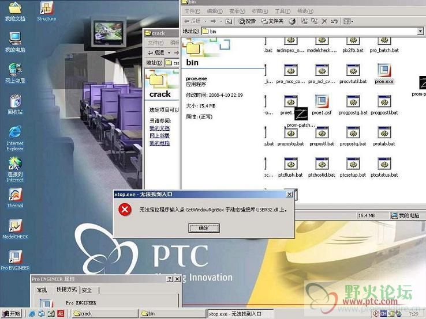Select the progpostg.bat file
Viewport: 426px width, 319px height.
point(353,105)
